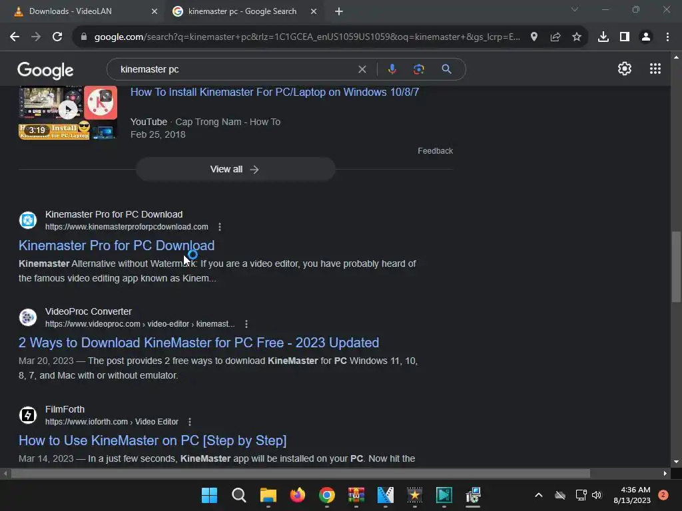682x511 pixels.
Task: Open Chrome profile menu
Action: pyautogui.click(x=646, y=37)
